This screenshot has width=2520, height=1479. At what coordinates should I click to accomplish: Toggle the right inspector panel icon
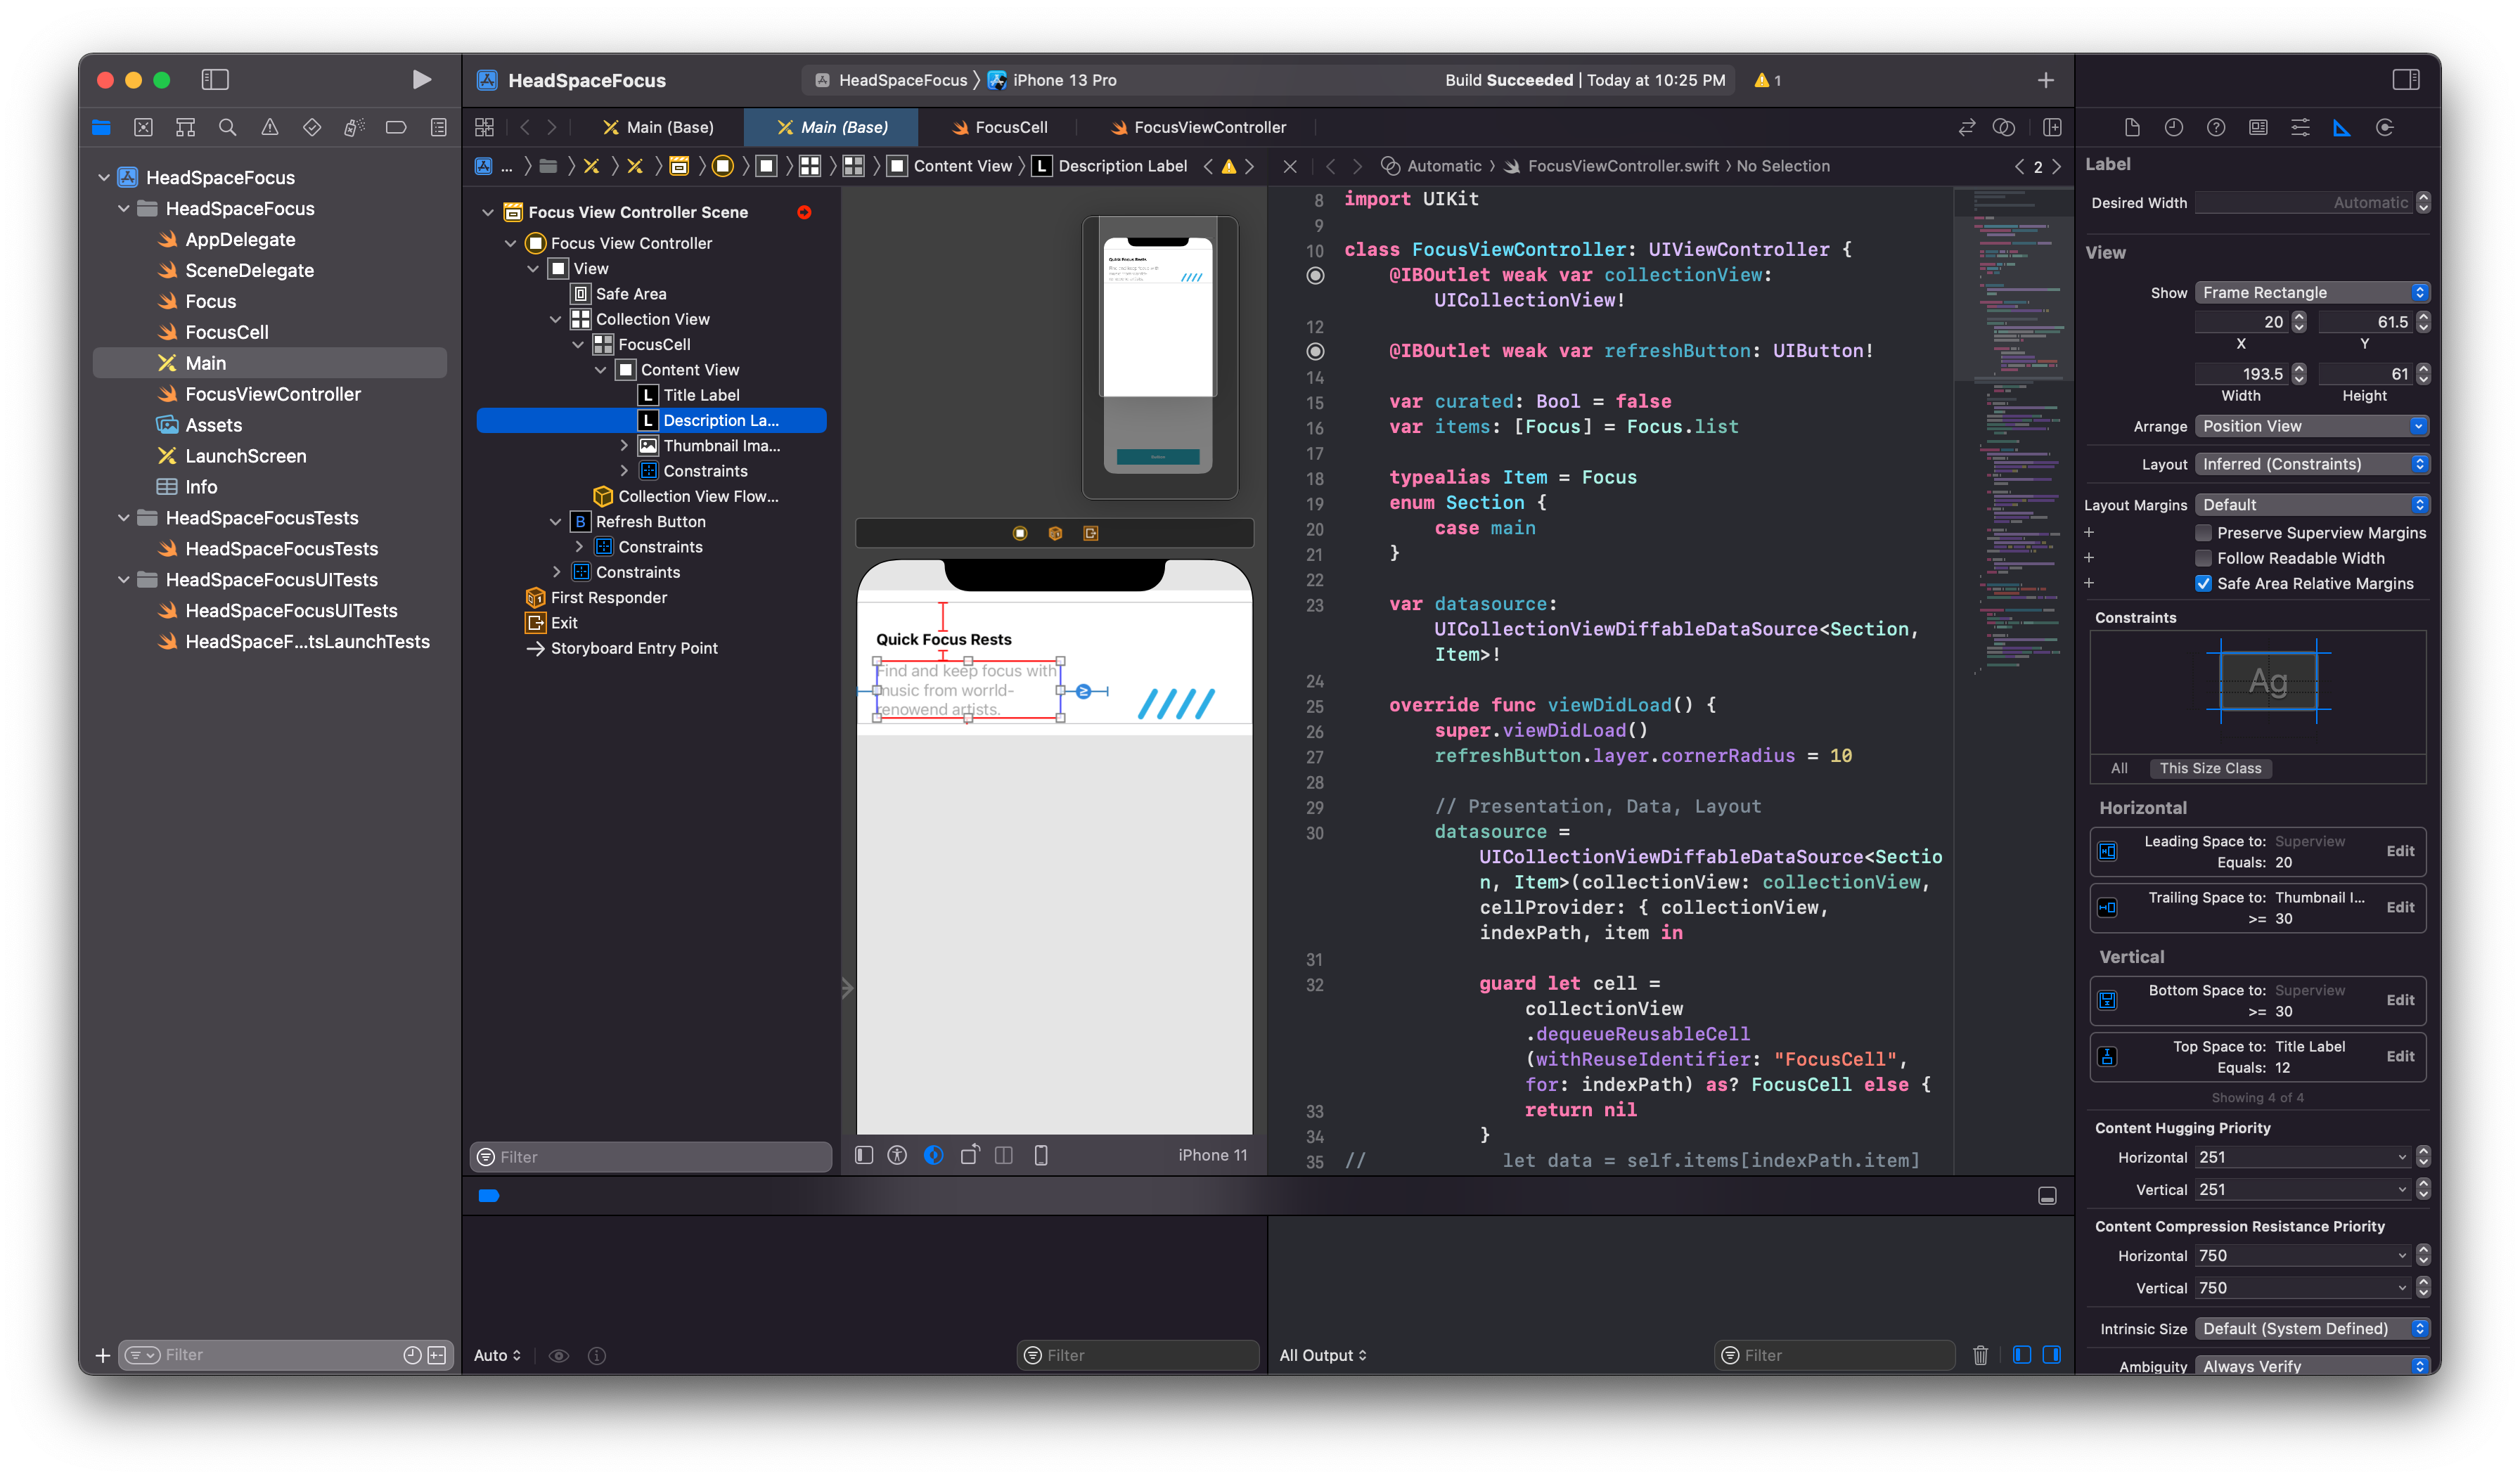tap(2405, 80)
